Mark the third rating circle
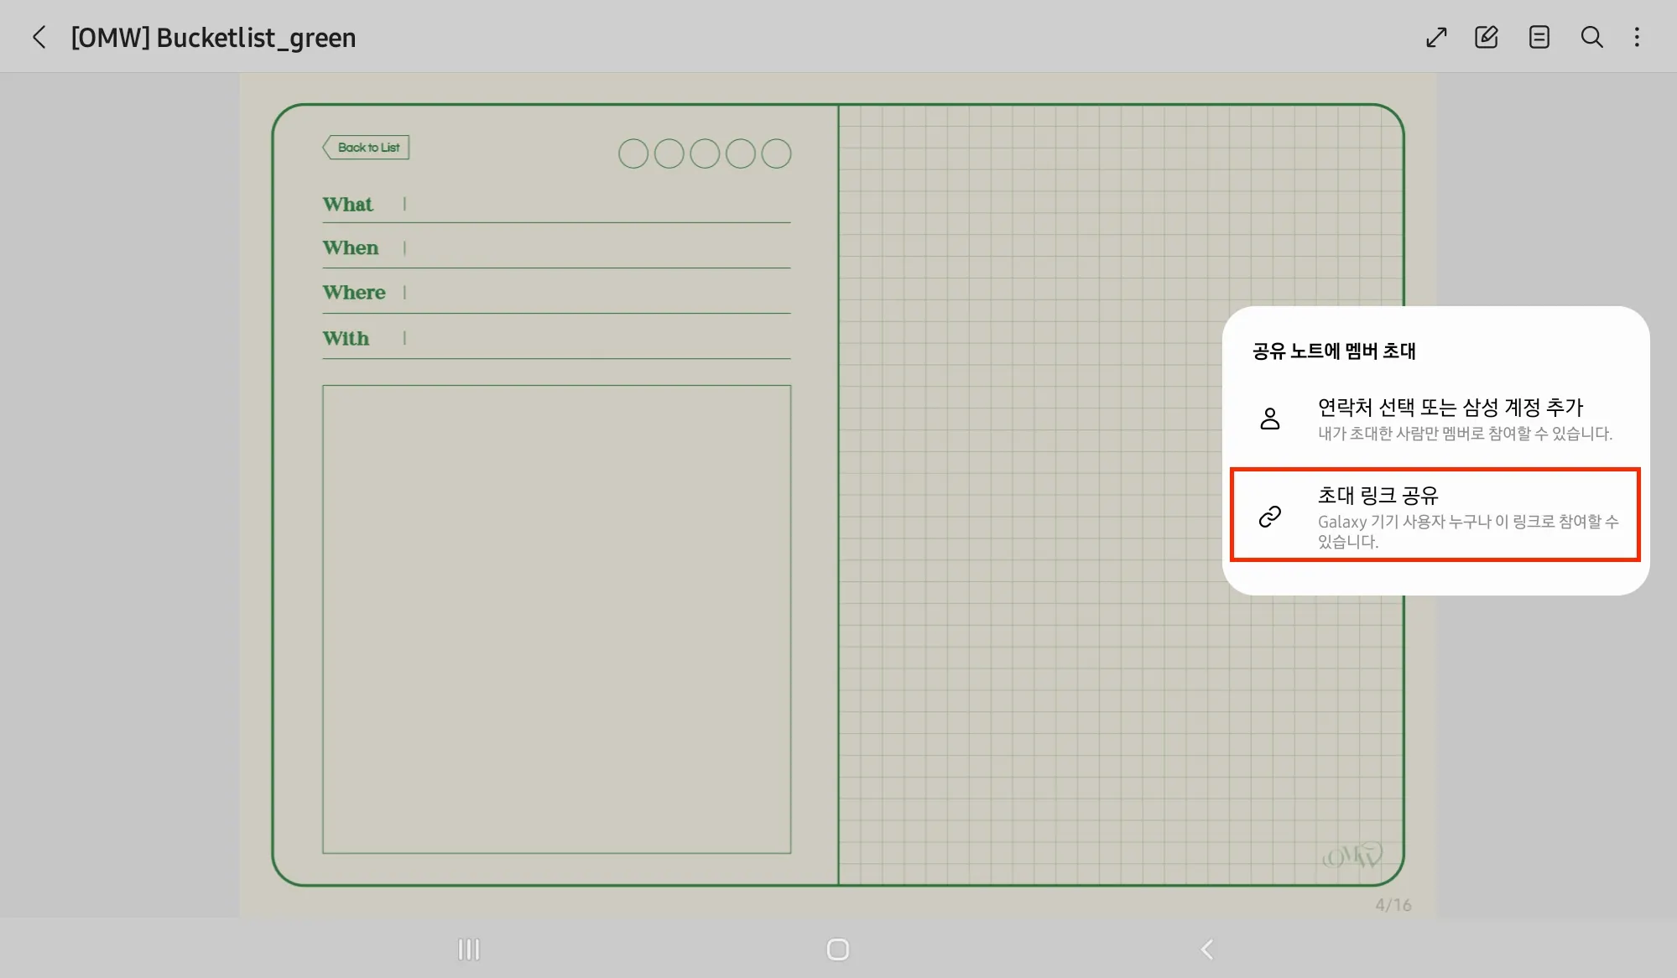1677x978 pixels. (705, 153)
